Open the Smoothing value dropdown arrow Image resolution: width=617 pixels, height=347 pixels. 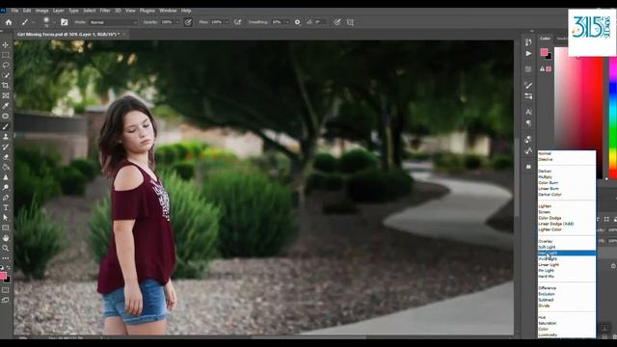[x=287, y=22]
